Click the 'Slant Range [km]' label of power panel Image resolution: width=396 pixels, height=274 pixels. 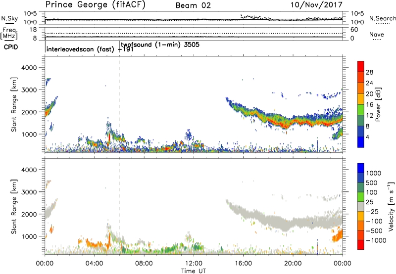(x=14, y=104)
